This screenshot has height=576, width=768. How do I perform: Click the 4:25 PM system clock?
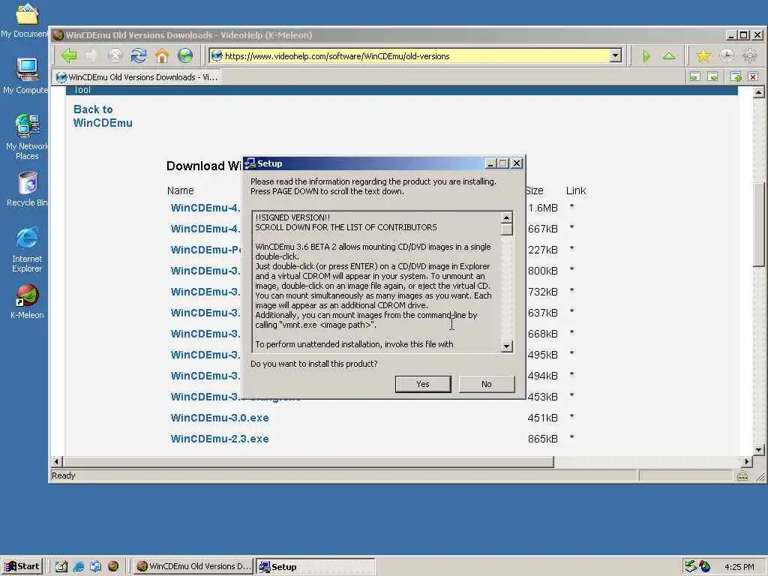coord(739,567)
